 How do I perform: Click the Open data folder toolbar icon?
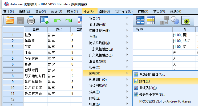click(10, 20)
